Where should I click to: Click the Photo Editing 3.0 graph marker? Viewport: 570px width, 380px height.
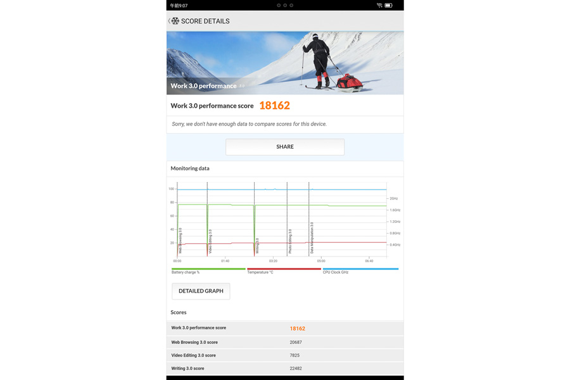290,241
